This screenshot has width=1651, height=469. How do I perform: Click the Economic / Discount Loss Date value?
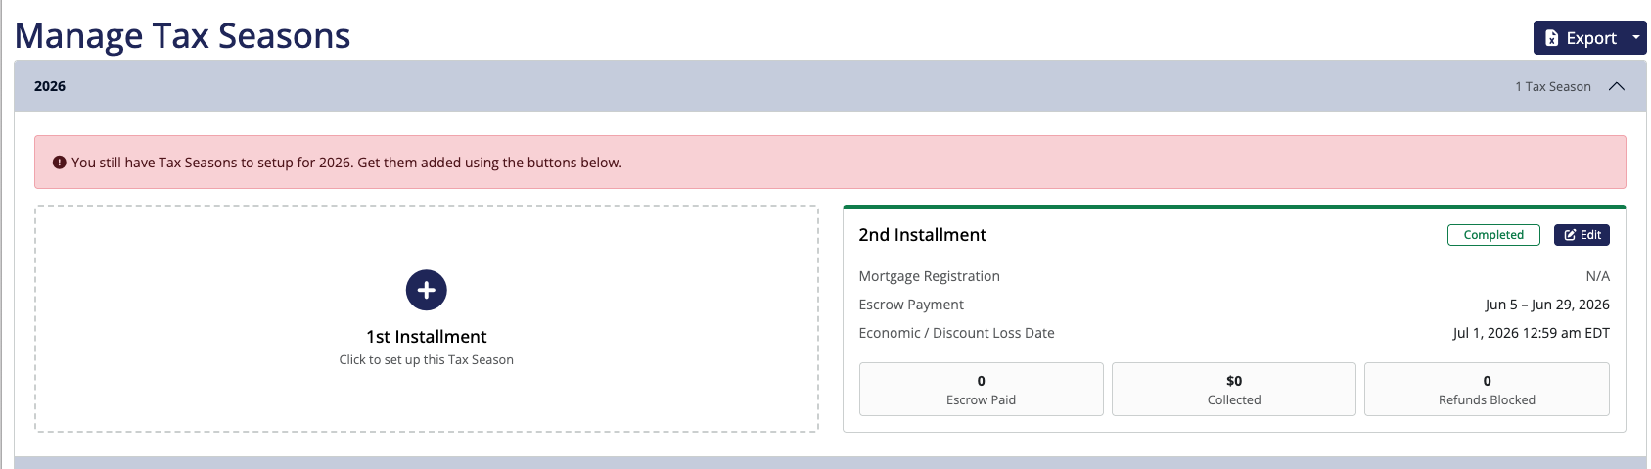1532,333
